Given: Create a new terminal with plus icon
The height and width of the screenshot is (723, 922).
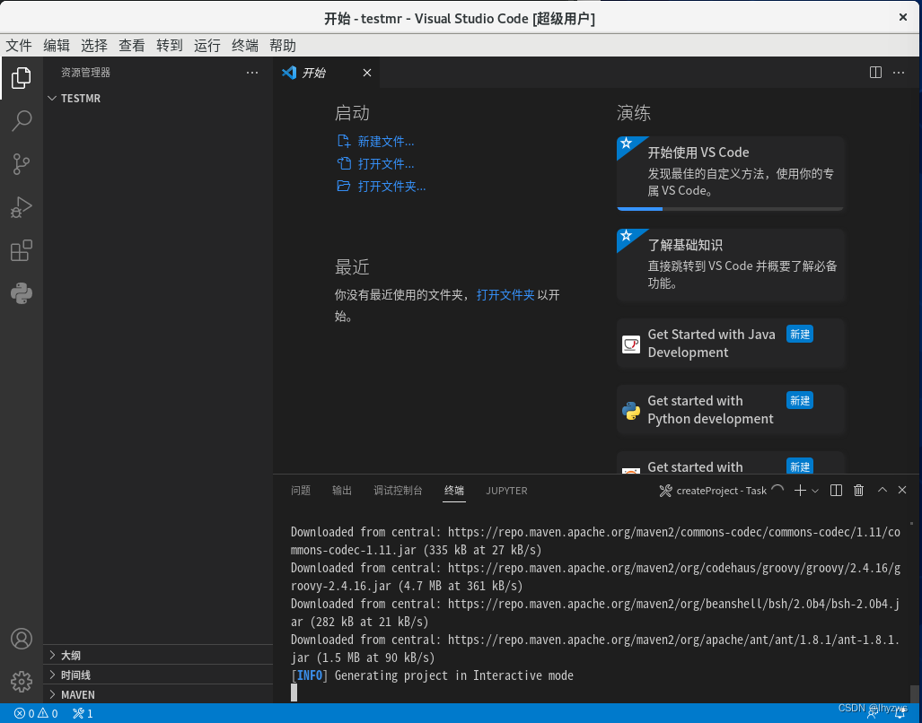Looking at the screenshot, I should (800, 491).
